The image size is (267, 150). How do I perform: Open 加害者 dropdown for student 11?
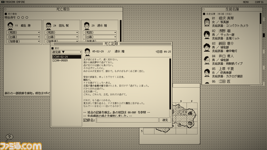(23, 41)
